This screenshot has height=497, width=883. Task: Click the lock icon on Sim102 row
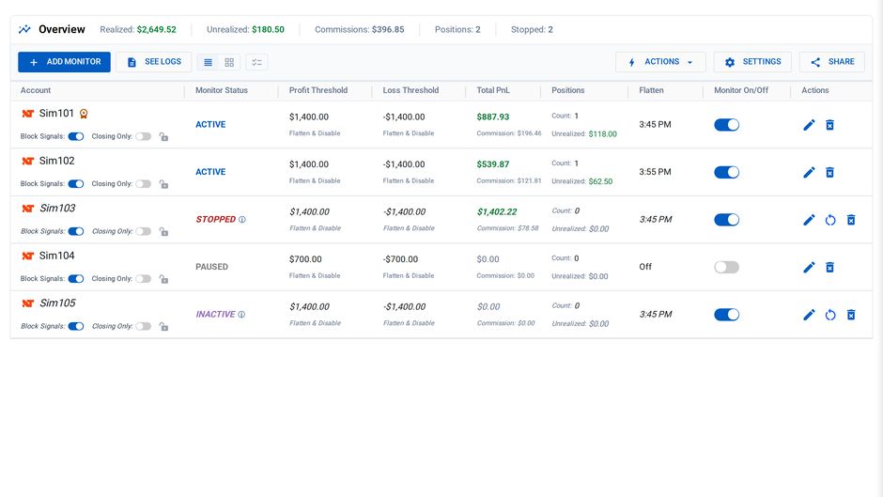[x=163, y=184]
